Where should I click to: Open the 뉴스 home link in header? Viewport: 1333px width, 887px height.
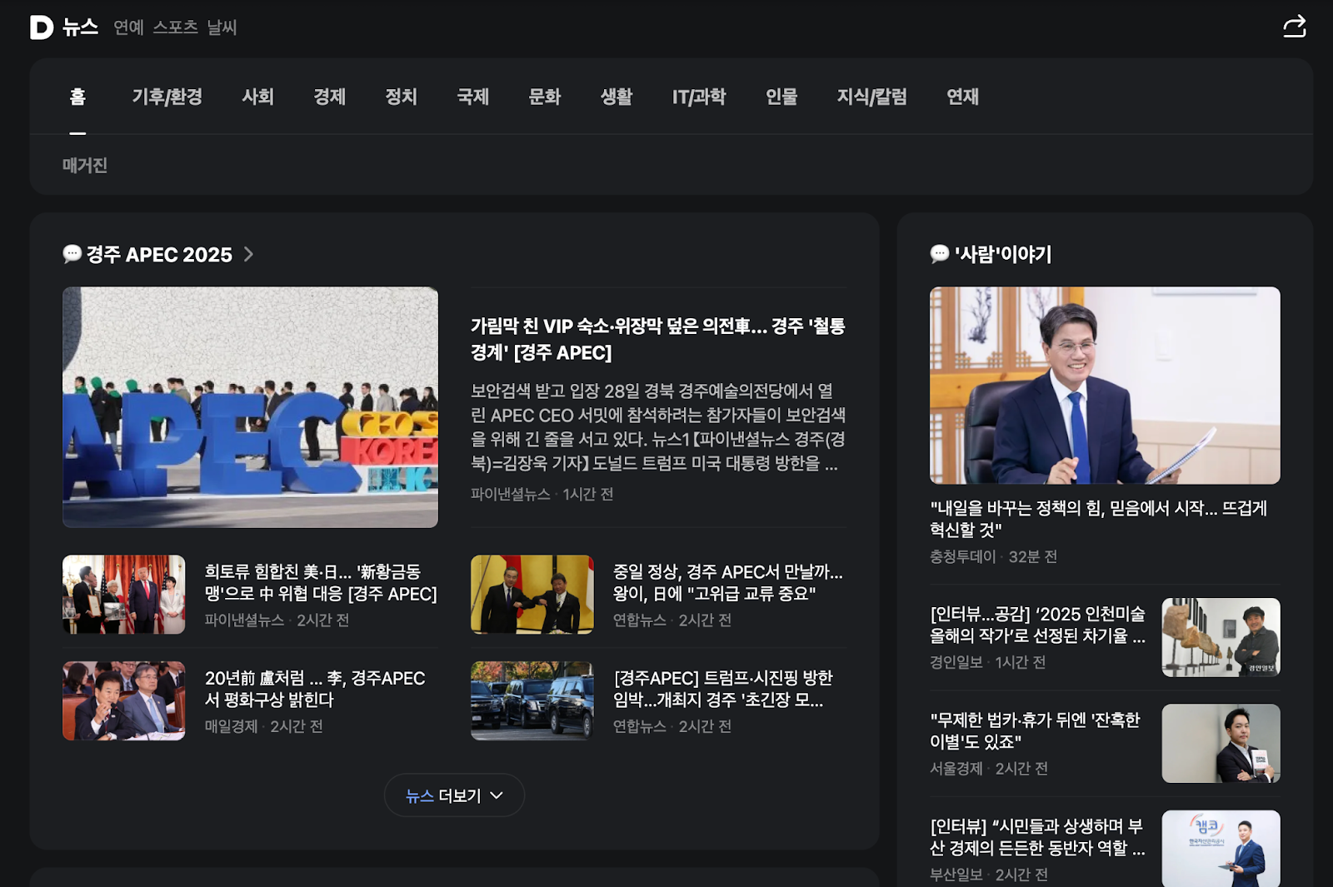coord(80,27)
